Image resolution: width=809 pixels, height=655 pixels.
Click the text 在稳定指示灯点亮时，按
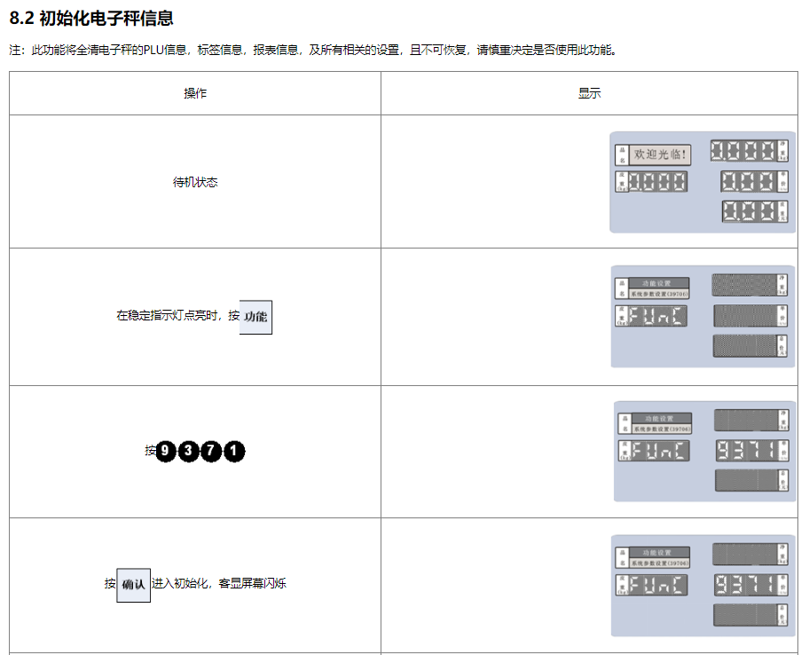click(x=177, y=316)
